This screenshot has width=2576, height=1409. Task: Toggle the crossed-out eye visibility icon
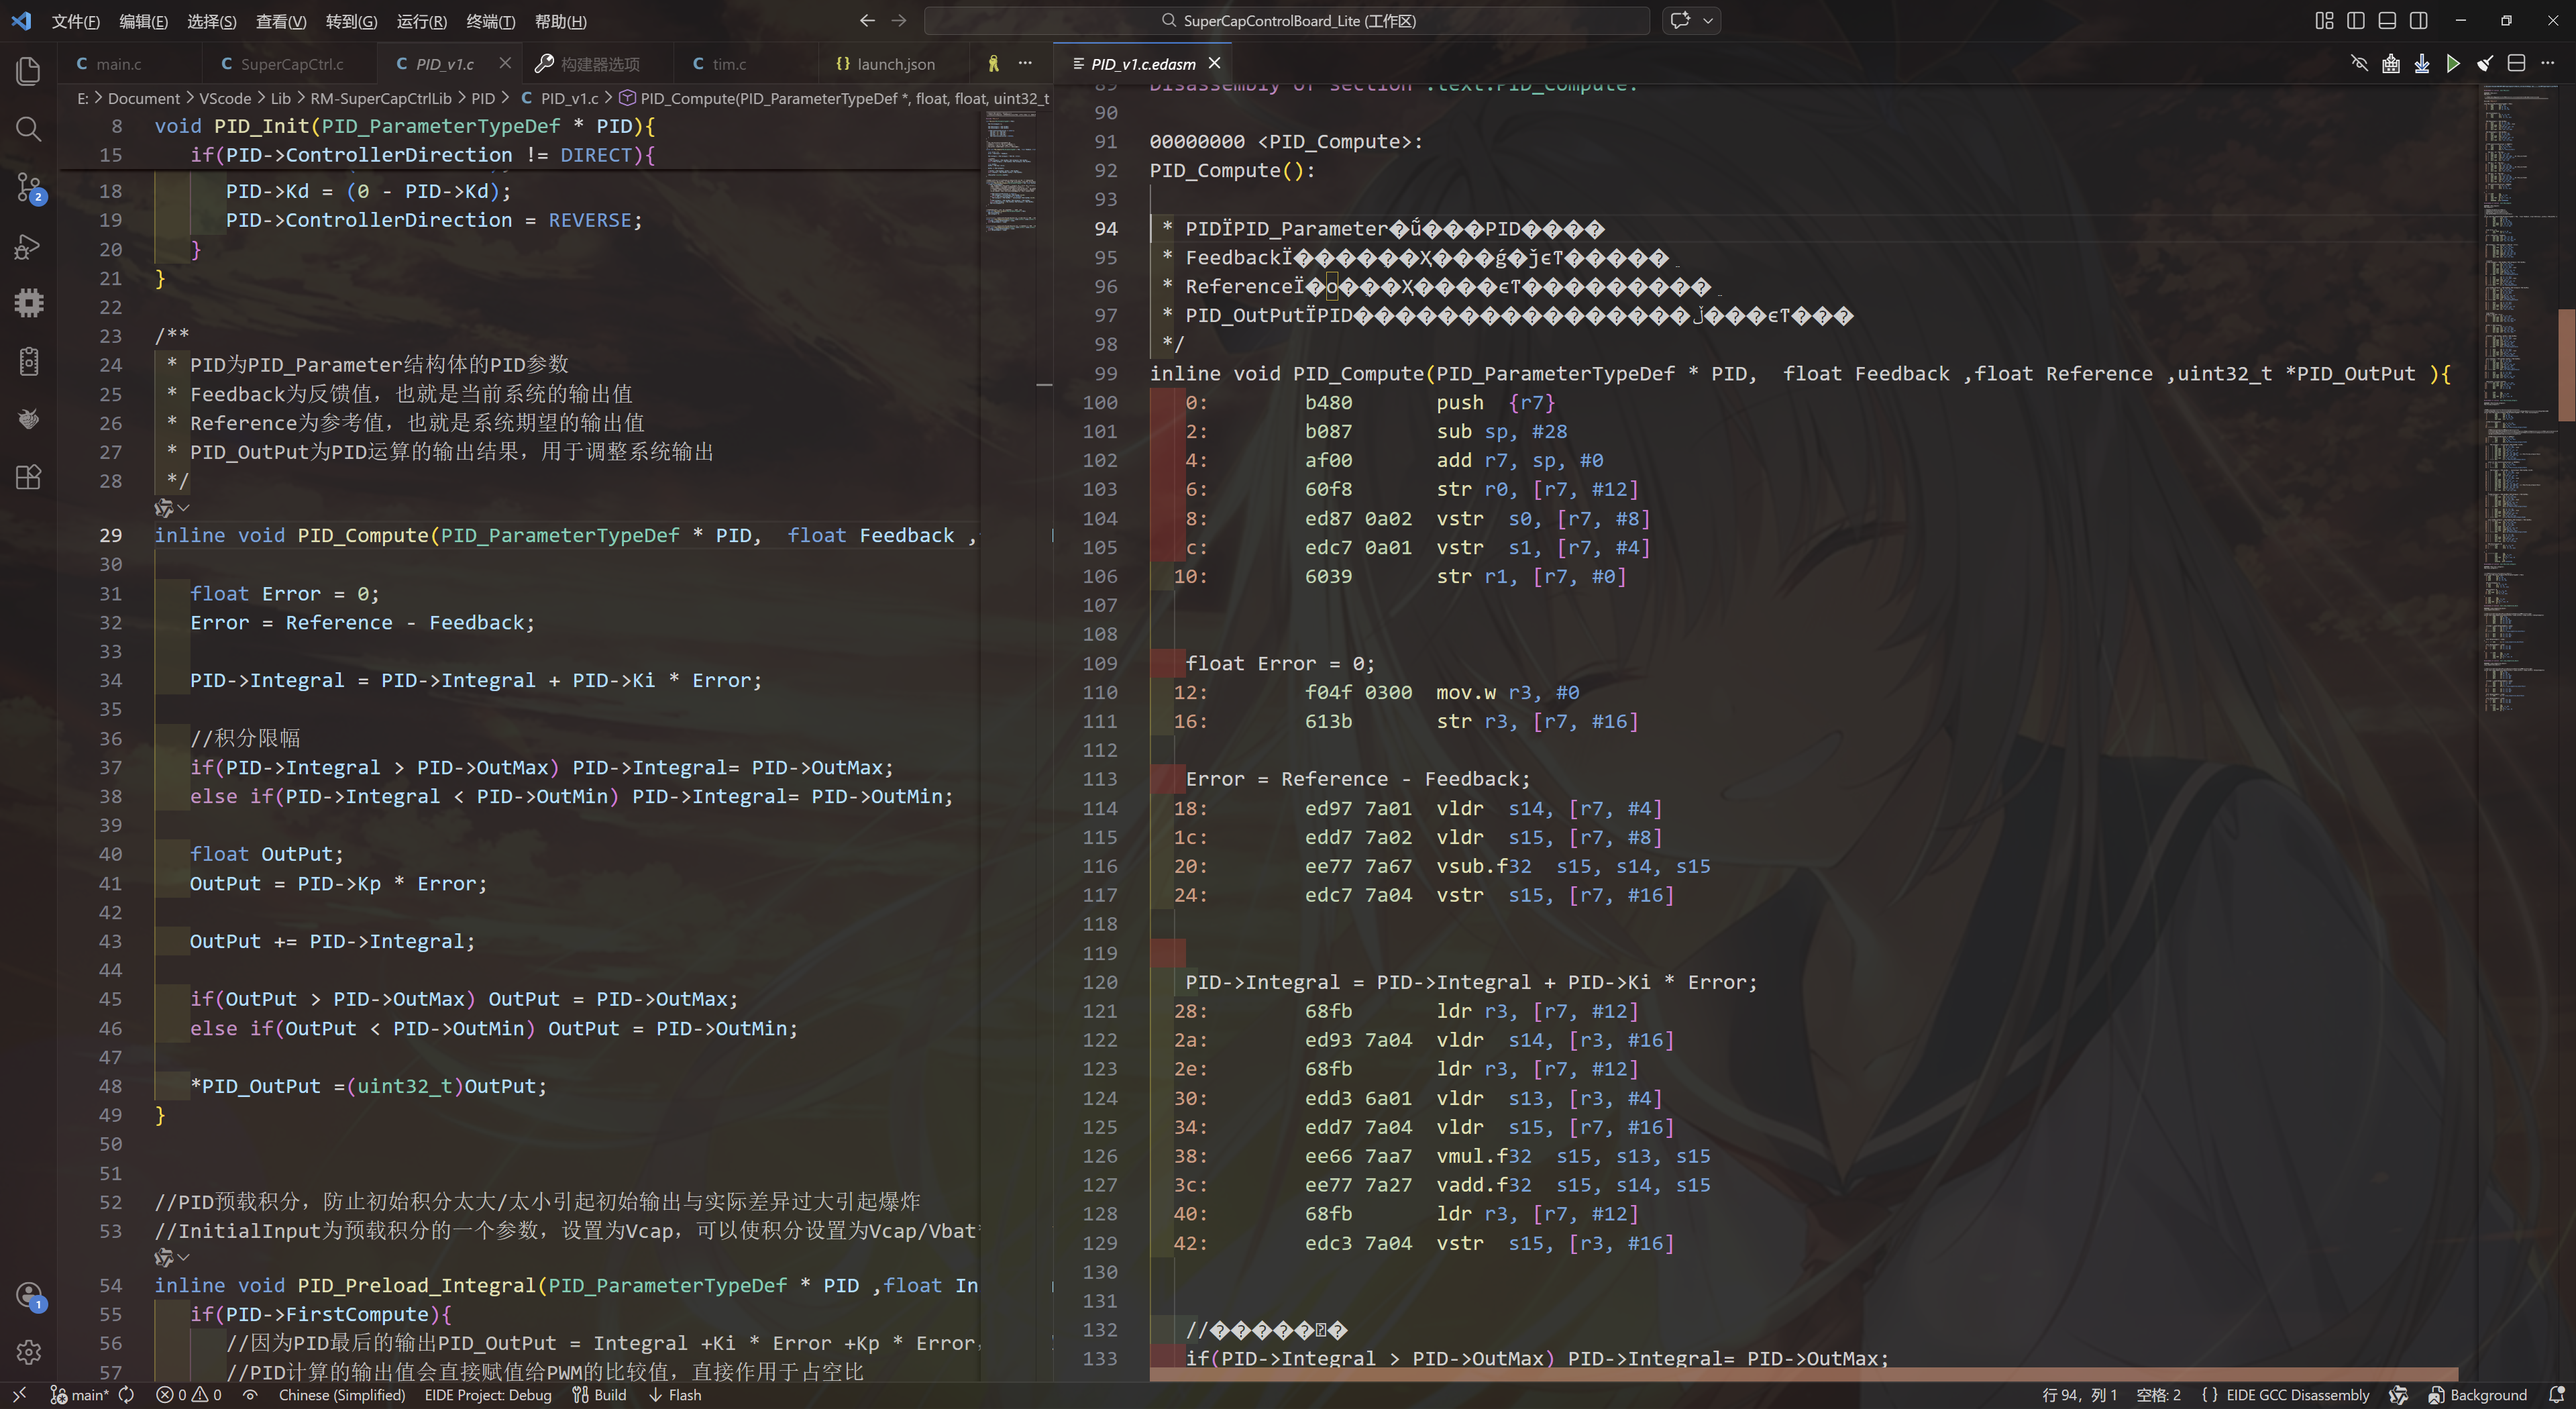(x=2359, y=64)
